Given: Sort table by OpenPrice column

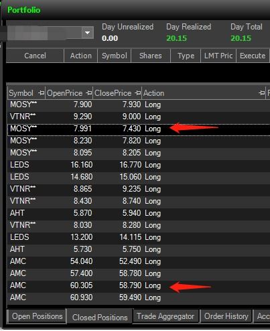Looking at the screenshot, I should pos(65,93).
